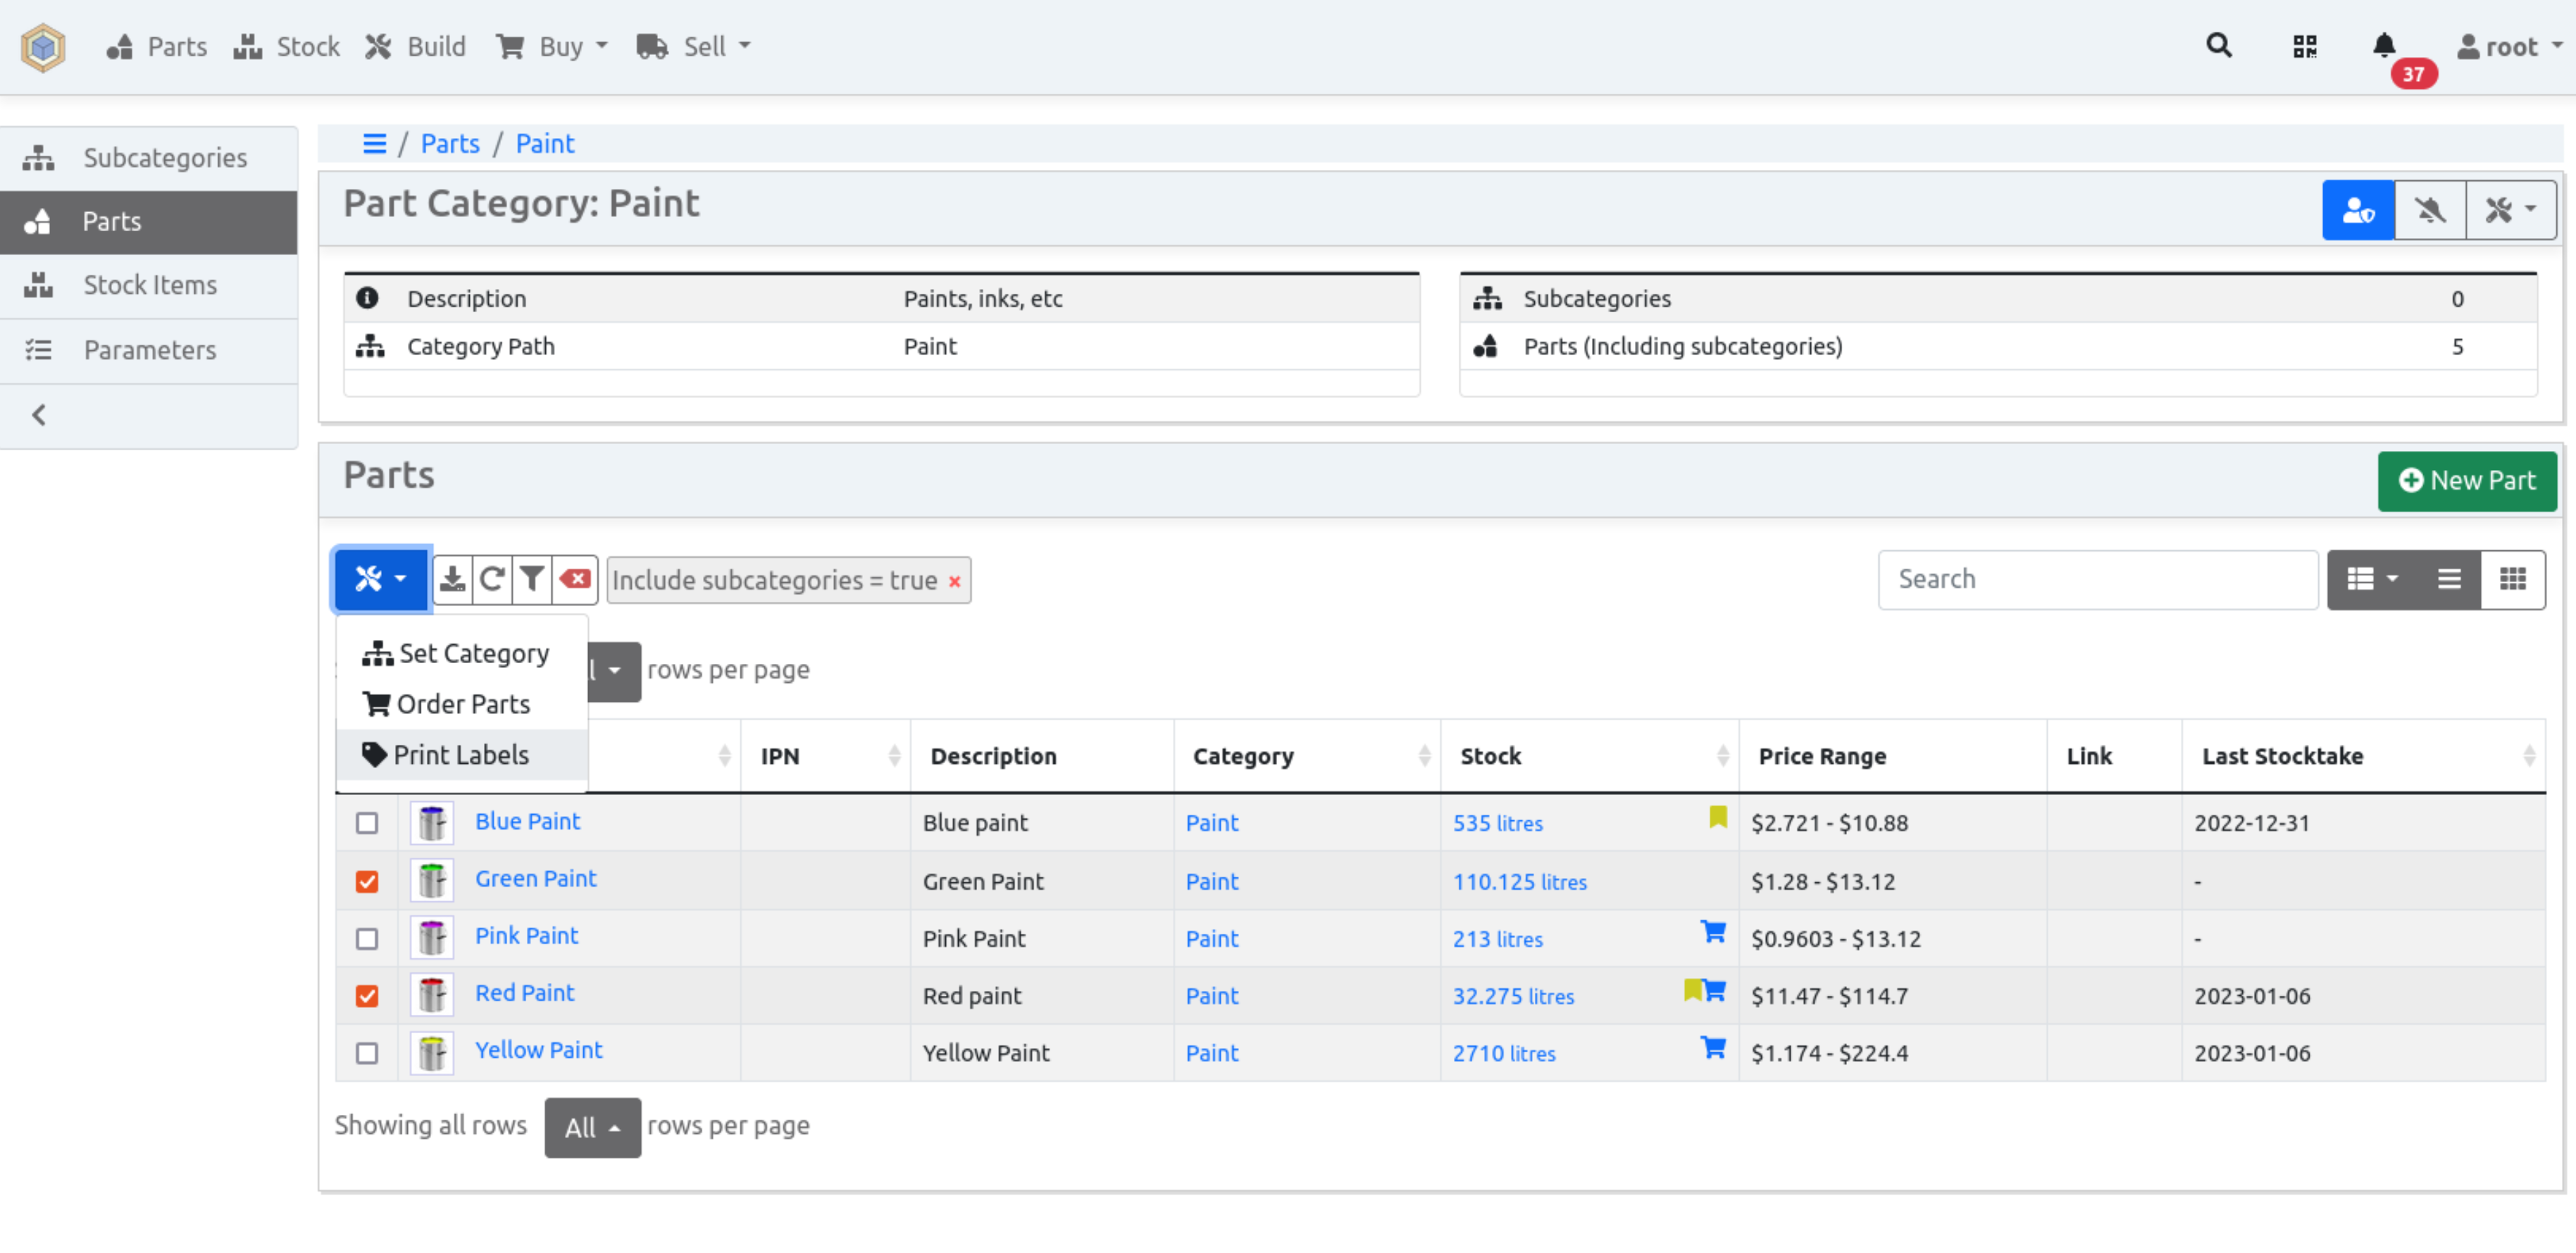This screenshot has height=1253, width=2576.
Task: Tick the Yellow Paint selection checkbox
Action: coord(367,1053)
